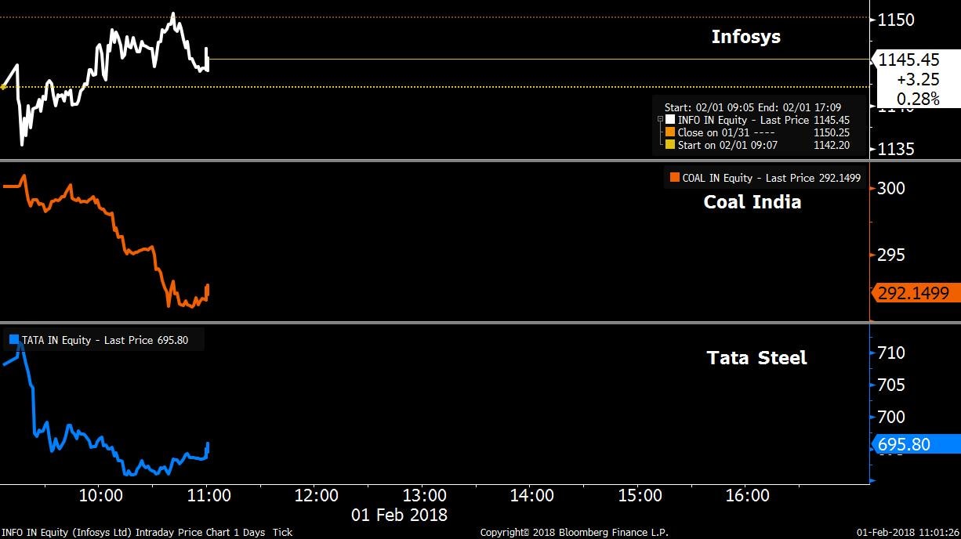The image size is (961, 539).
Task: Click the Infosys chart title
Action: [745, 37]
